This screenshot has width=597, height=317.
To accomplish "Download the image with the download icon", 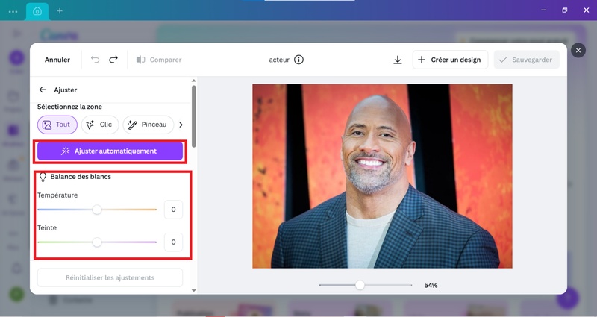I will point(398,60).
